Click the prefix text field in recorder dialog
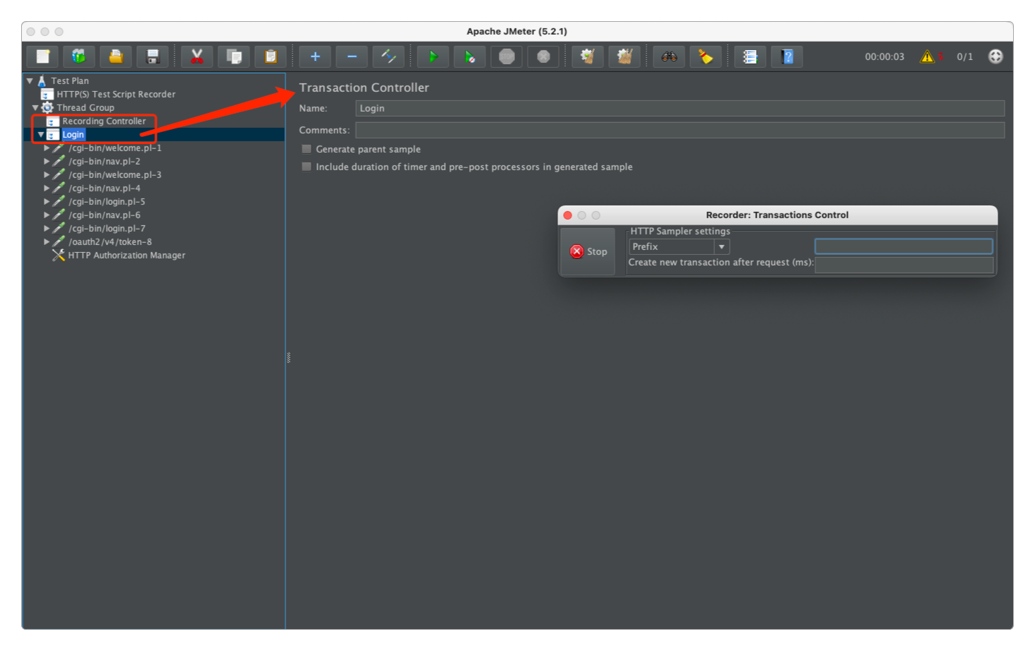 coord(904,246)
